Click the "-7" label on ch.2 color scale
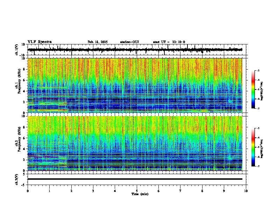Viewport: 277px width, 214px height. (258, 166)
